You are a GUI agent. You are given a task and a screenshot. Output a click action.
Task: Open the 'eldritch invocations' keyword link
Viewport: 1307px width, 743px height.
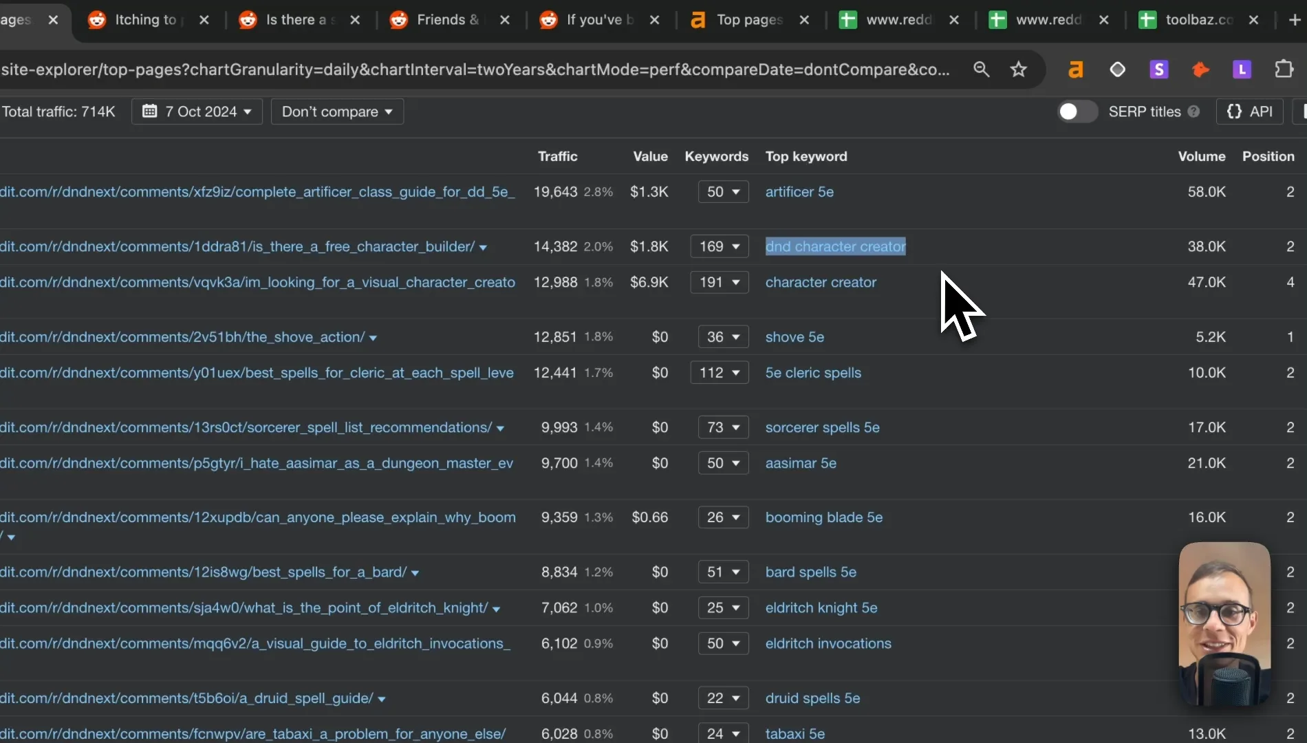click(x=828, y=643)
